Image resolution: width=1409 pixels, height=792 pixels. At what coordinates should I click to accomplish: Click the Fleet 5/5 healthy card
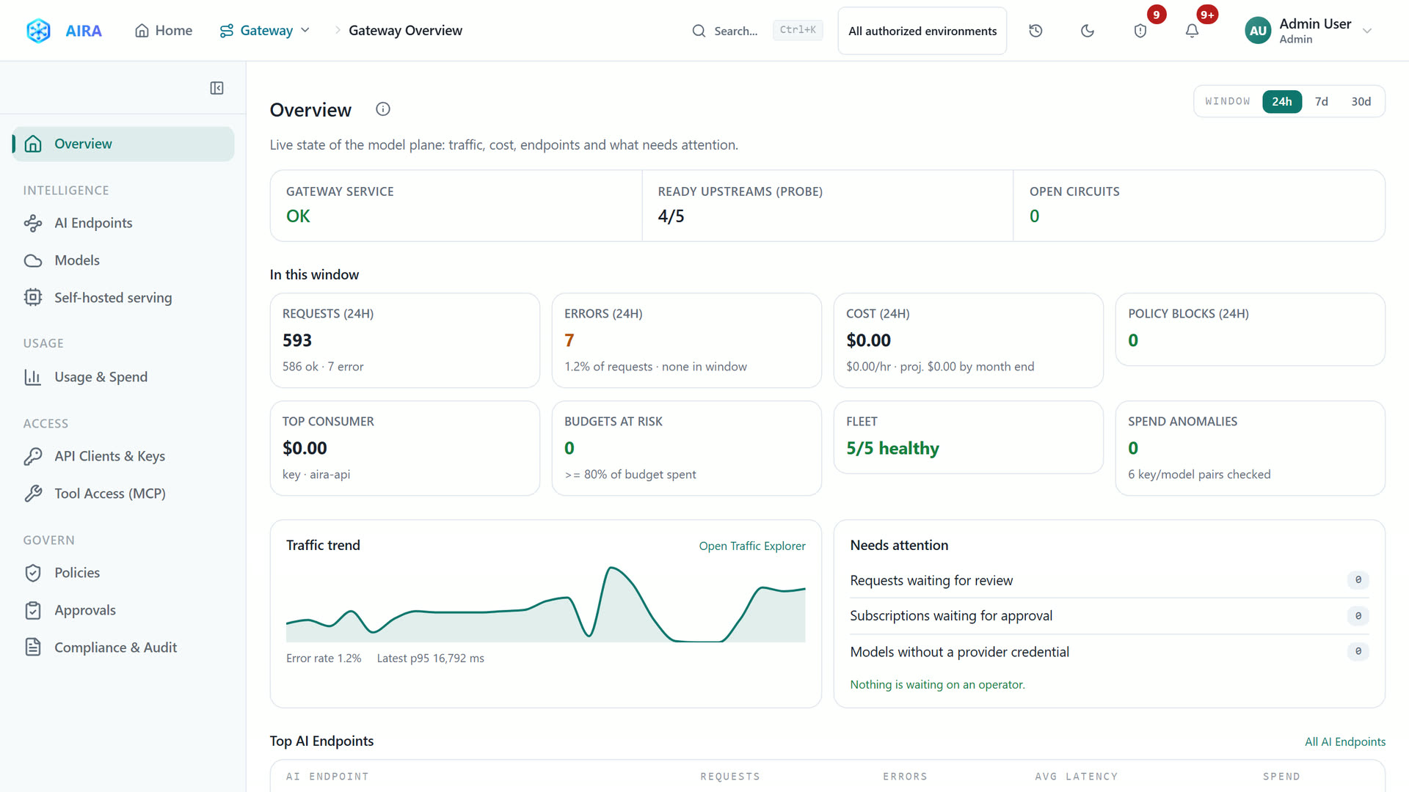tap(969, 437)
